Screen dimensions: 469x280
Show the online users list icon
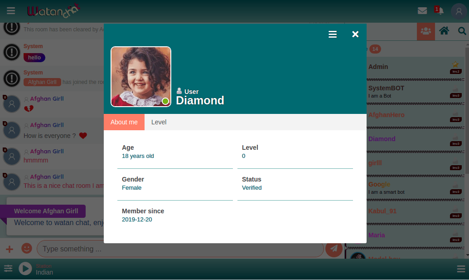coord(425,31)
